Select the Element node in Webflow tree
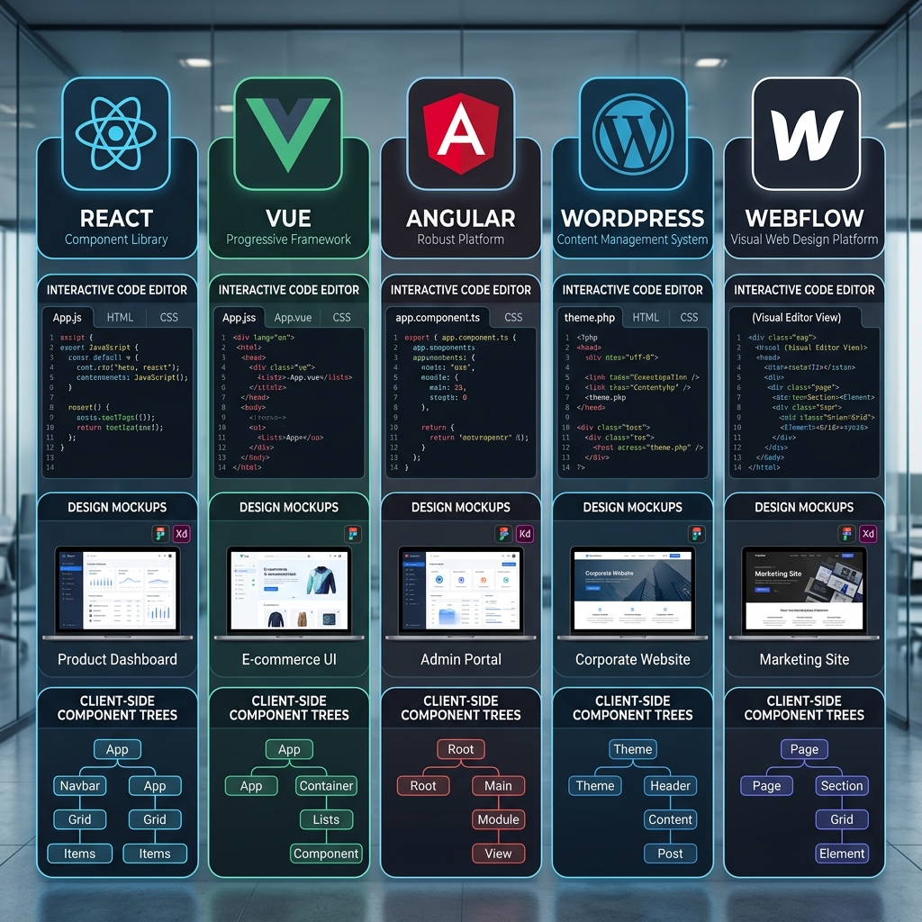The image size is (922, 922). click(842, 854)
